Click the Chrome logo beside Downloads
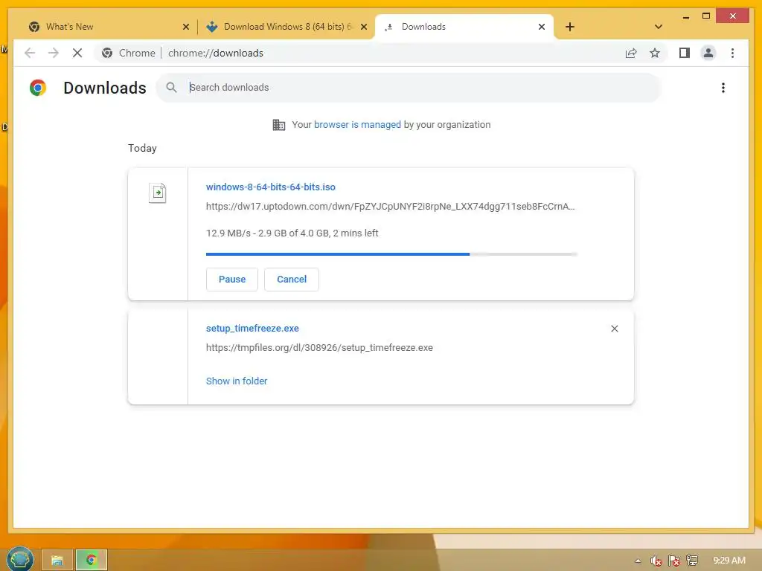Screen dimensions: 762x571 (x=38, y=88)
